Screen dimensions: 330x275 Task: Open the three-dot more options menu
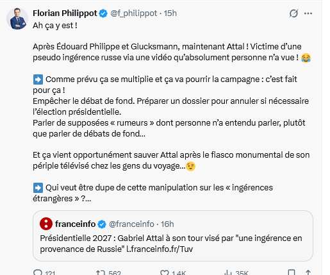pos(308,13)
